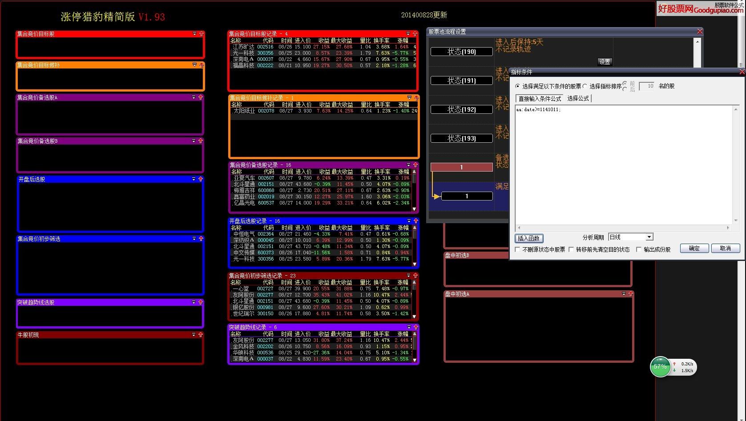Screen dimensions: 746x421
Task: Open dropdown menu icon on 盘中初选A panel
Action: 623,294
